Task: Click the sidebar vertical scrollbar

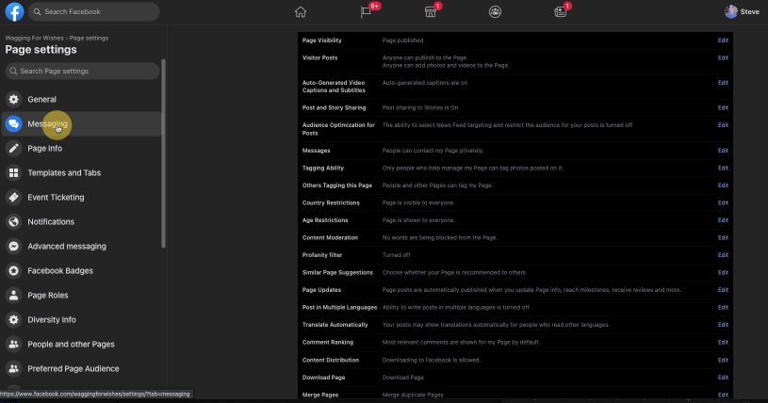Action: pos(164,153)
